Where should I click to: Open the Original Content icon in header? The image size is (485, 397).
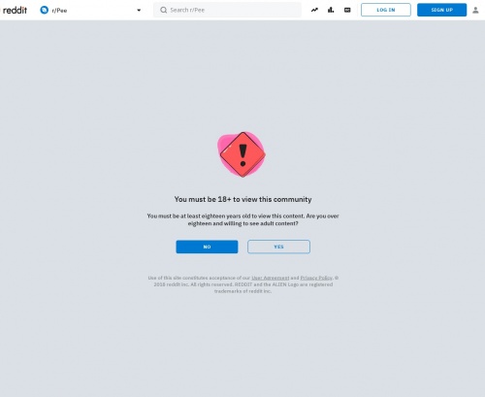347,10
